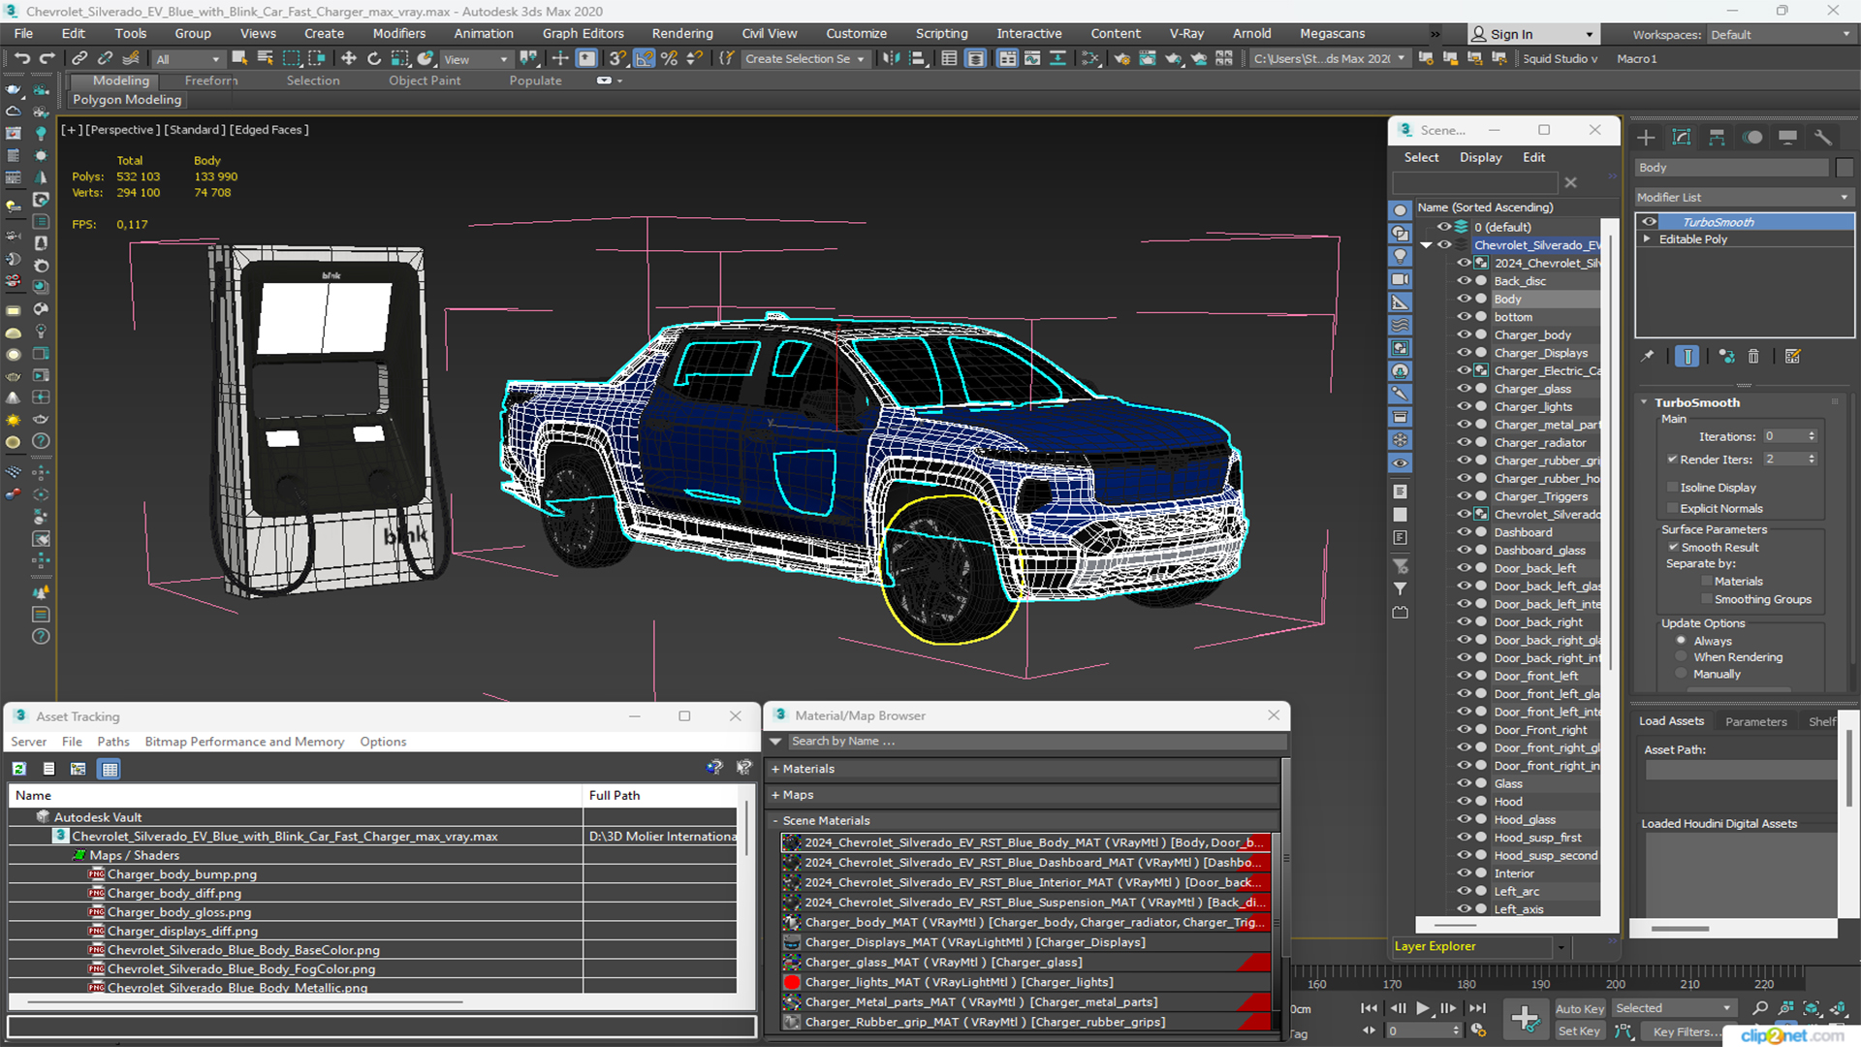1861x1047 pixels.
Task: Open the Utilities wrench panel icon
Action: tap(1823, 138)
